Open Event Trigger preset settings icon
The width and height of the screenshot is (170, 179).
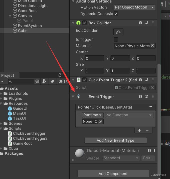pyautogui.click(x=147, y=96)
